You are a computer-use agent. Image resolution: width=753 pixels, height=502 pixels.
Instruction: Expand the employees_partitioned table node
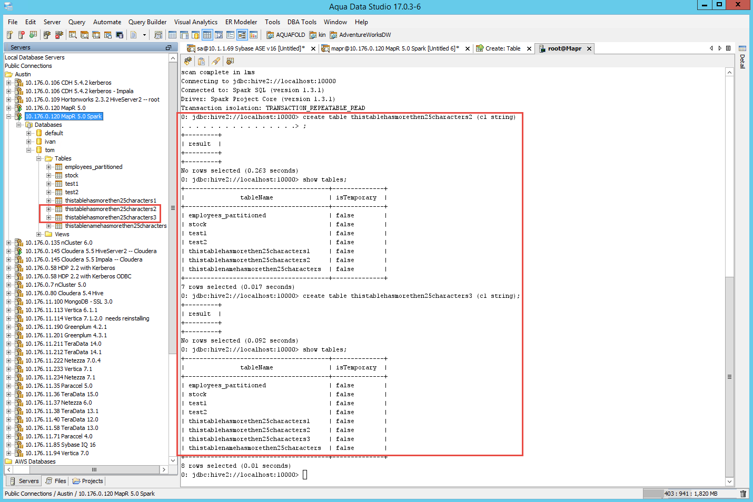(48, 167)
